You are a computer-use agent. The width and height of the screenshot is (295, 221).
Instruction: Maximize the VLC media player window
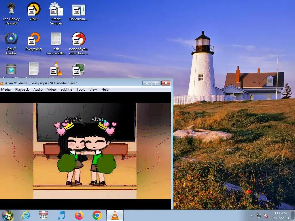[156, 83]
